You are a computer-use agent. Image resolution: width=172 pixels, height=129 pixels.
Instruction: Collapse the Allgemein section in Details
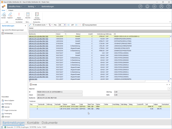[x=169, y=89]
